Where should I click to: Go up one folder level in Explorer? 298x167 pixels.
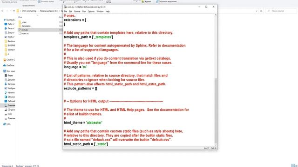(x=14, y=11)
